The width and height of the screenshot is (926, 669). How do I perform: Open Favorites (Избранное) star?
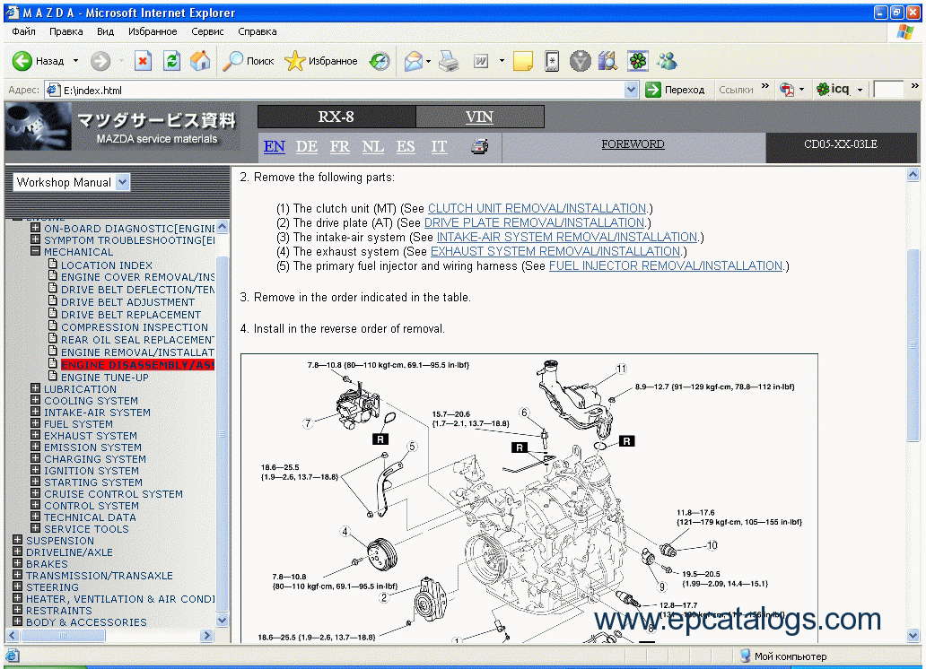coord(294,61)
